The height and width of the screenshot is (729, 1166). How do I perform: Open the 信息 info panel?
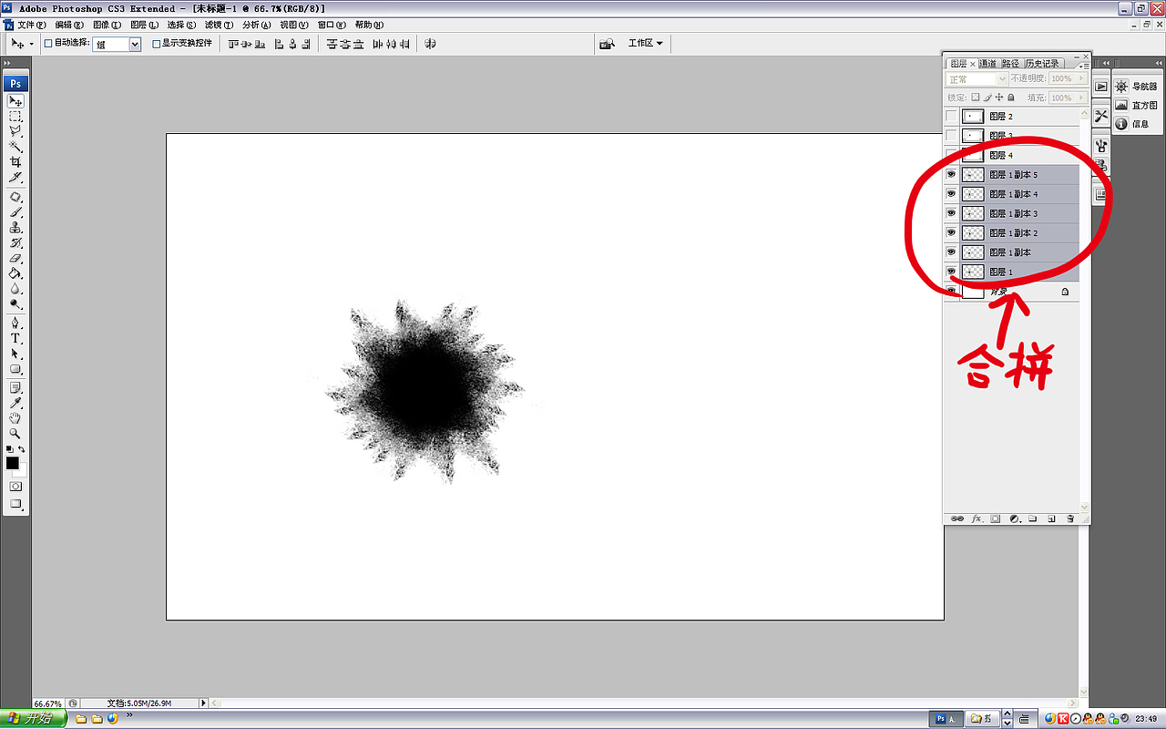click(x=1132, y=124)
